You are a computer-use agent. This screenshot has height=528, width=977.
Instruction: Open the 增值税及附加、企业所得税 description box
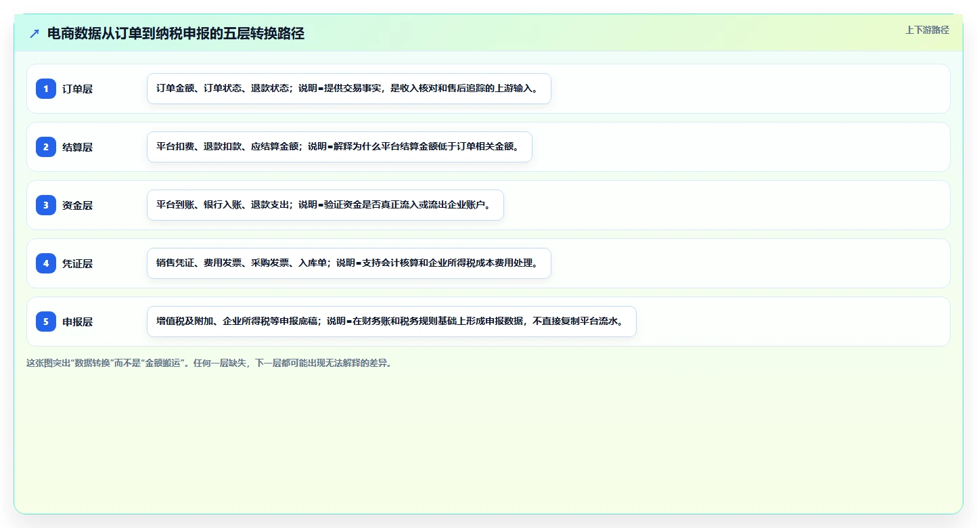[392, 322]
